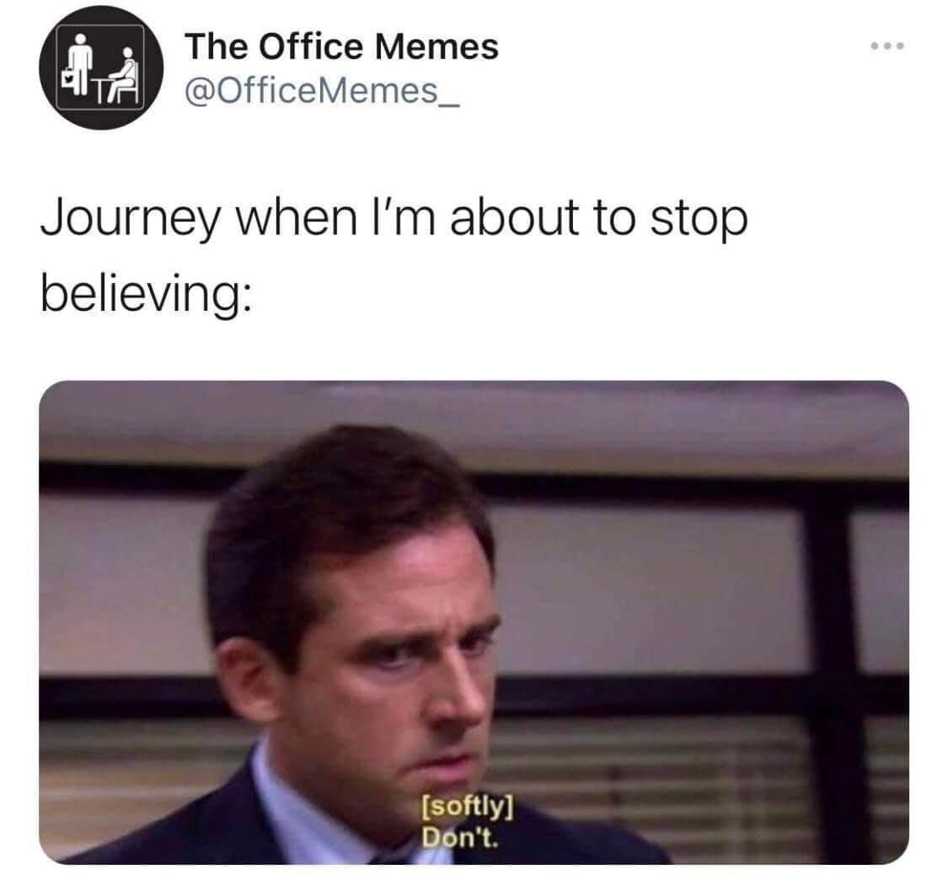The image size is (948, 886).
Task: Open The Office Memes profile avatar
Action: [x=101, y=67]
